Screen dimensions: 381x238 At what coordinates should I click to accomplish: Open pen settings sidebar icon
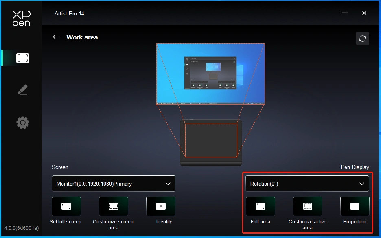pos(23,90)
